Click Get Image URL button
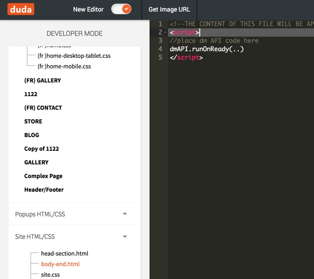 [x=169, y=9]
